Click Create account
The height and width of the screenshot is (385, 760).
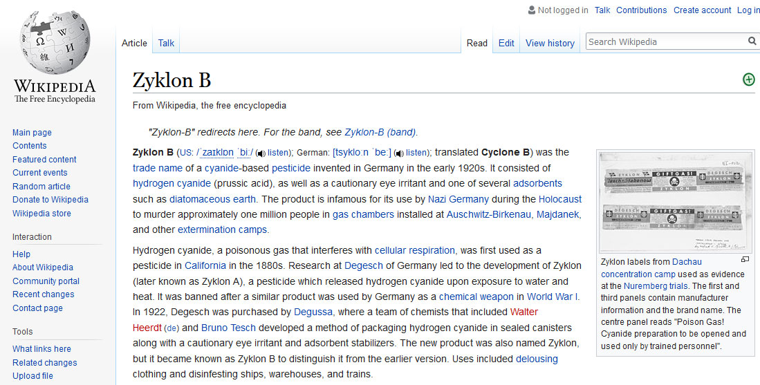[x=703, y=10]
